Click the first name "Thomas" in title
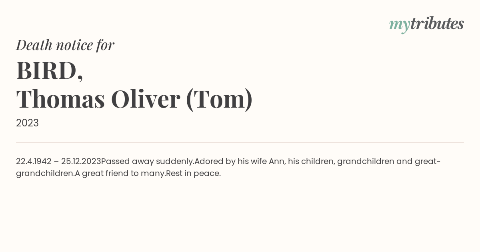 (x=60, y=99)
